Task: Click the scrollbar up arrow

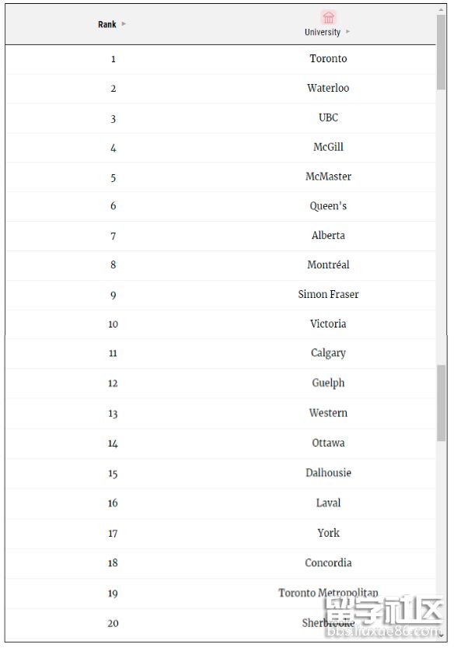Action: (441, 9)
